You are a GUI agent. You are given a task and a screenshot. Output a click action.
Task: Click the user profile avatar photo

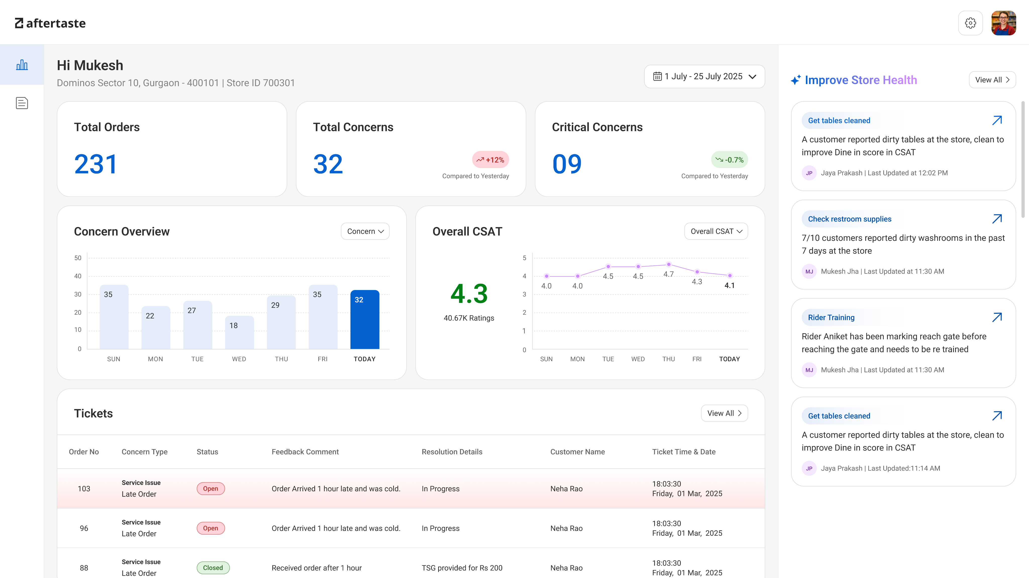point(1003,23)
